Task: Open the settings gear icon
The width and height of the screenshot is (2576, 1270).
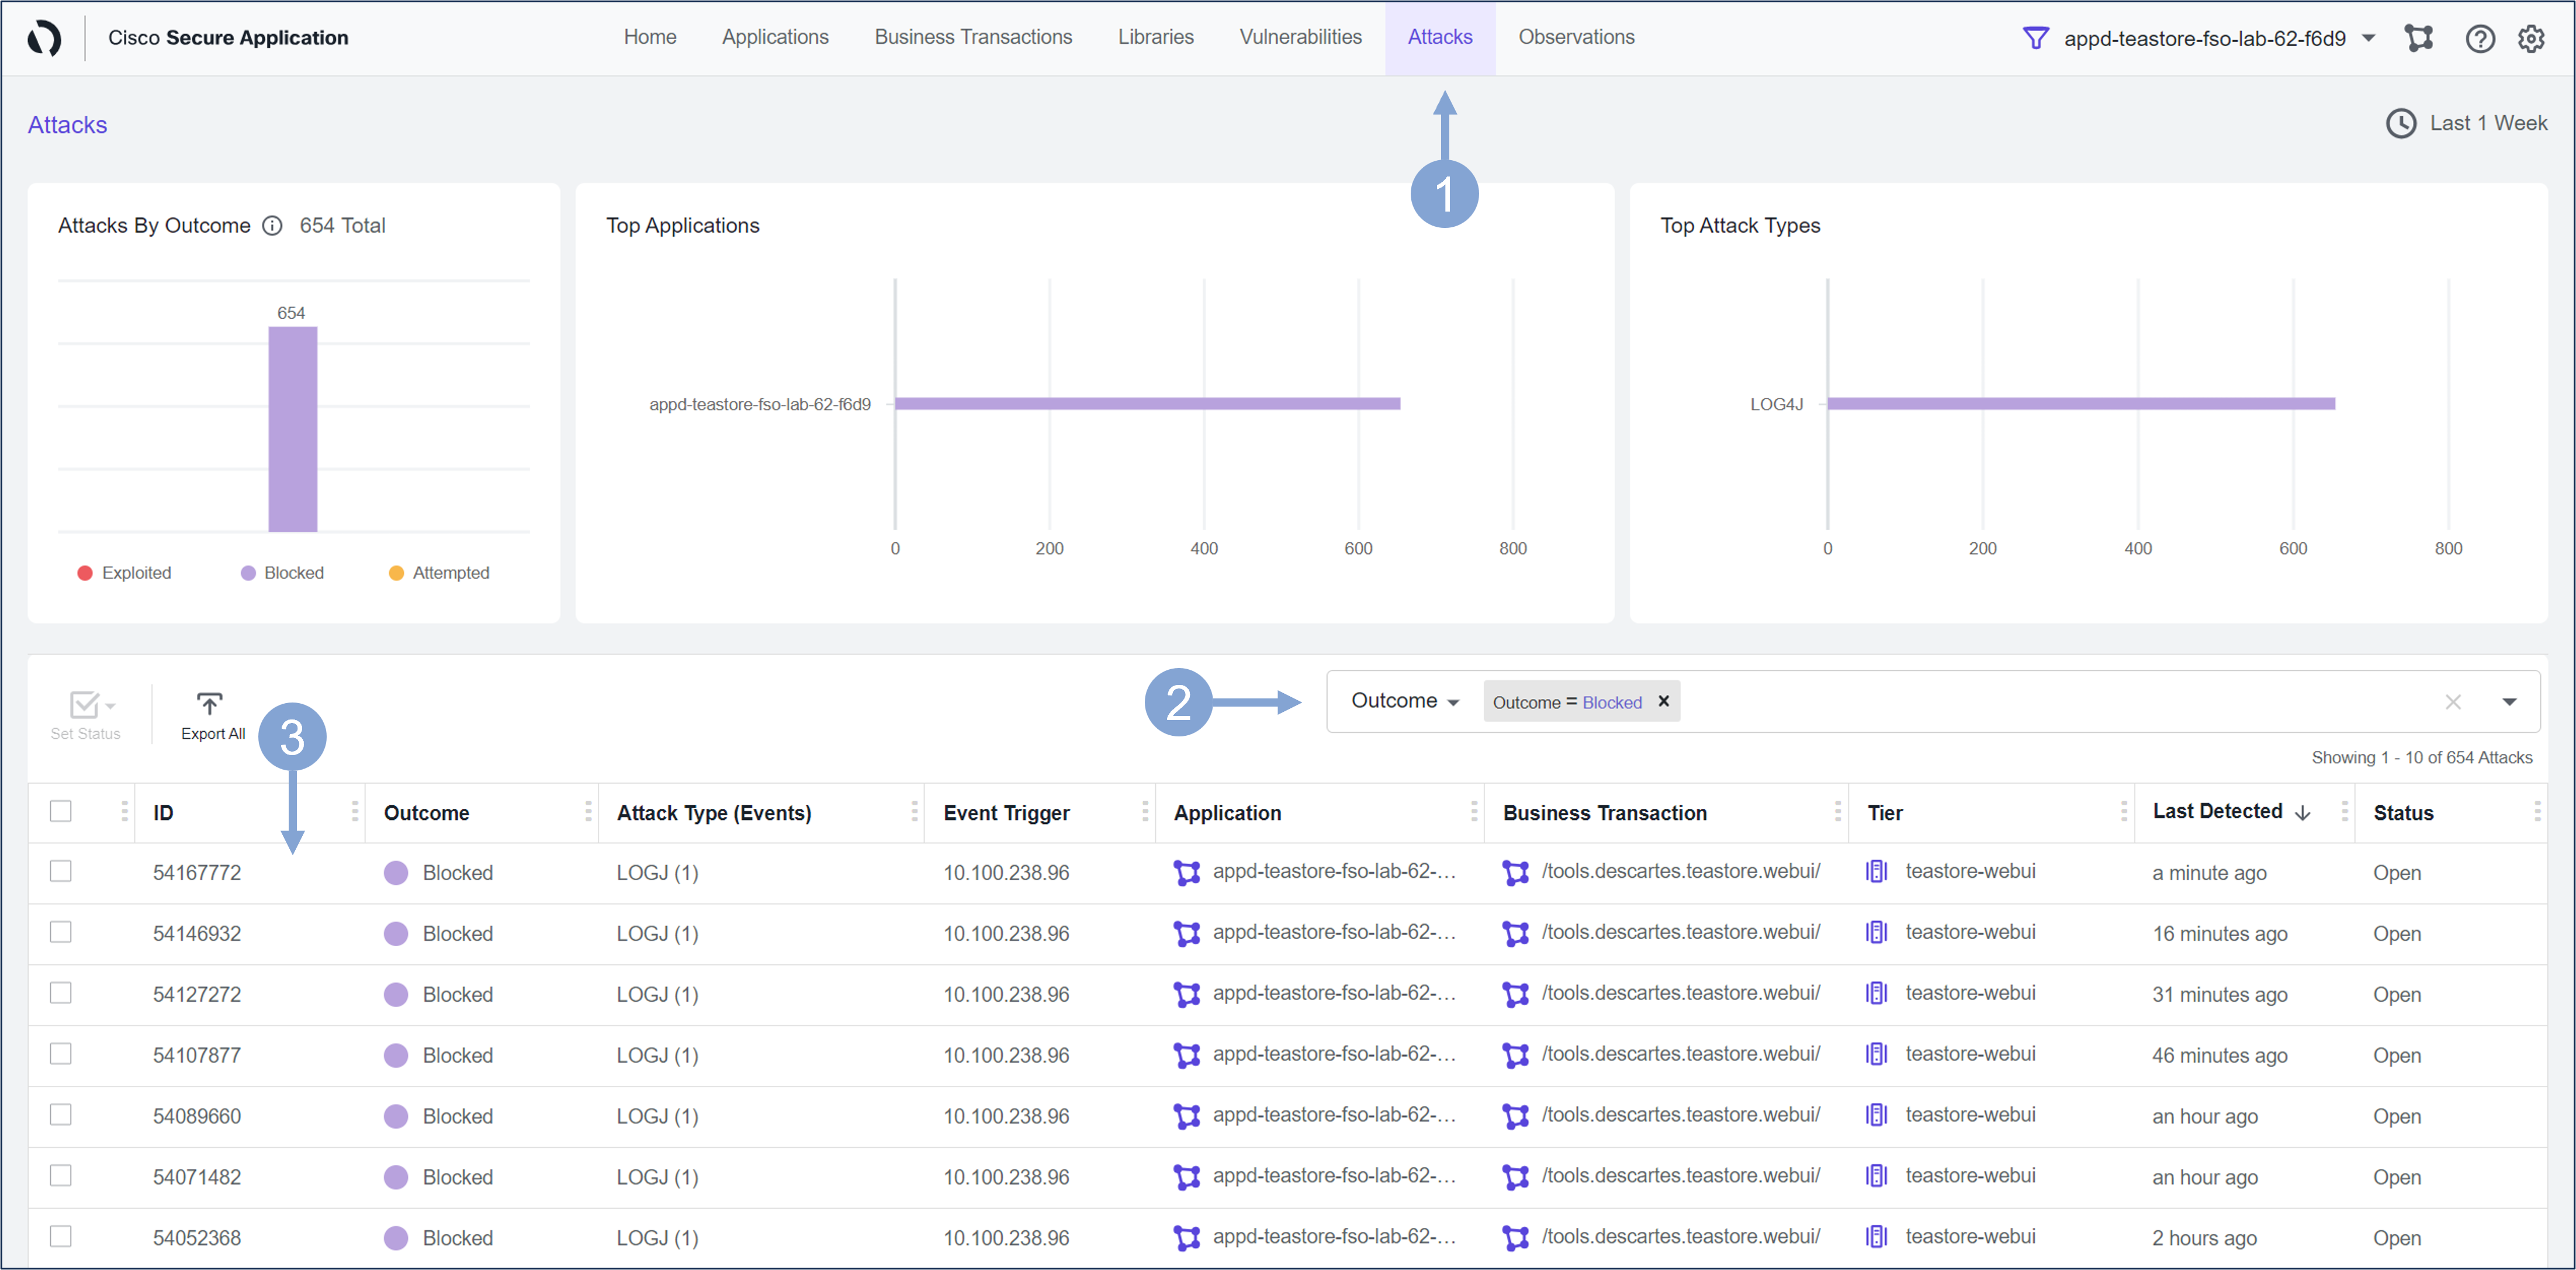Action: [x=2531, y=38]
